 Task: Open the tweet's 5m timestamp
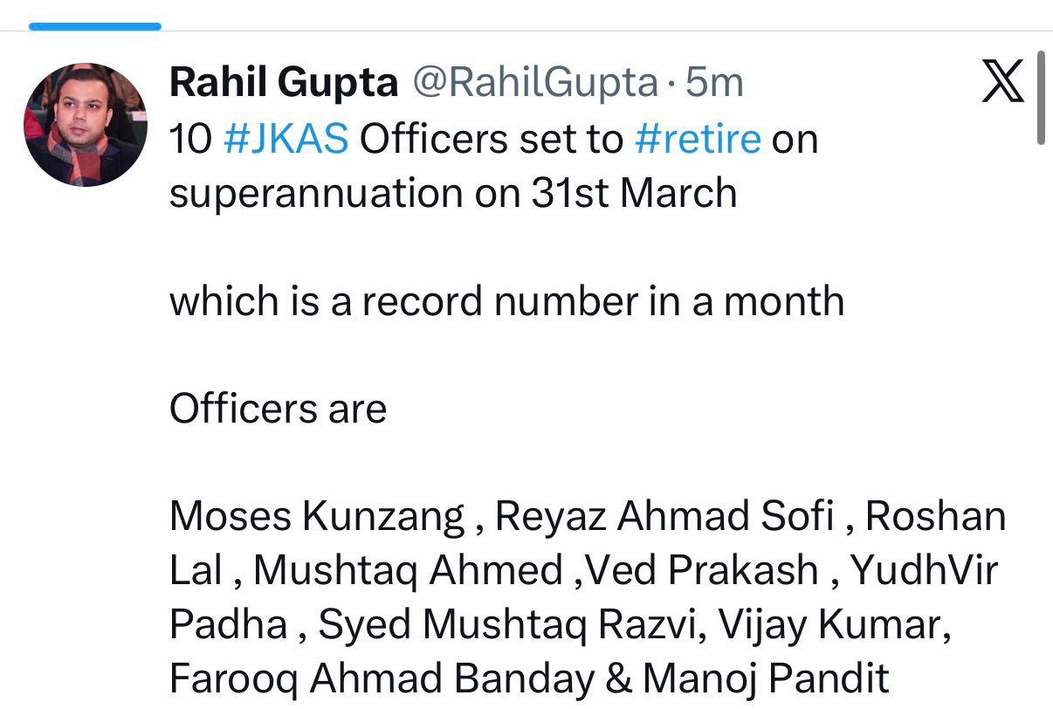pyautogui.click(x=714, y=83)
